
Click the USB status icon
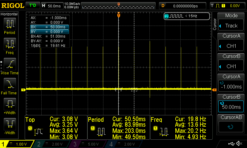231,144
